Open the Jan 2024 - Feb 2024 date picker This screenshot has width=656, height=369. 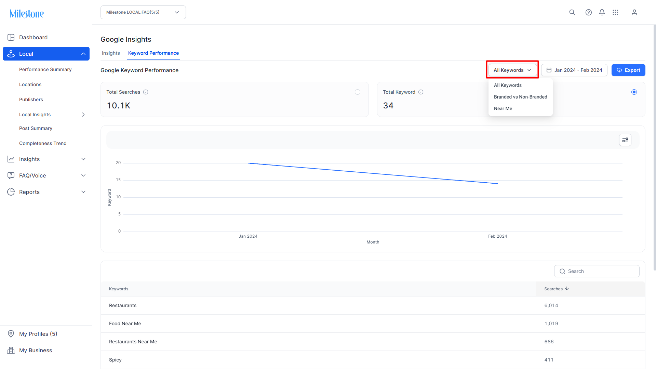click(574, 70)
